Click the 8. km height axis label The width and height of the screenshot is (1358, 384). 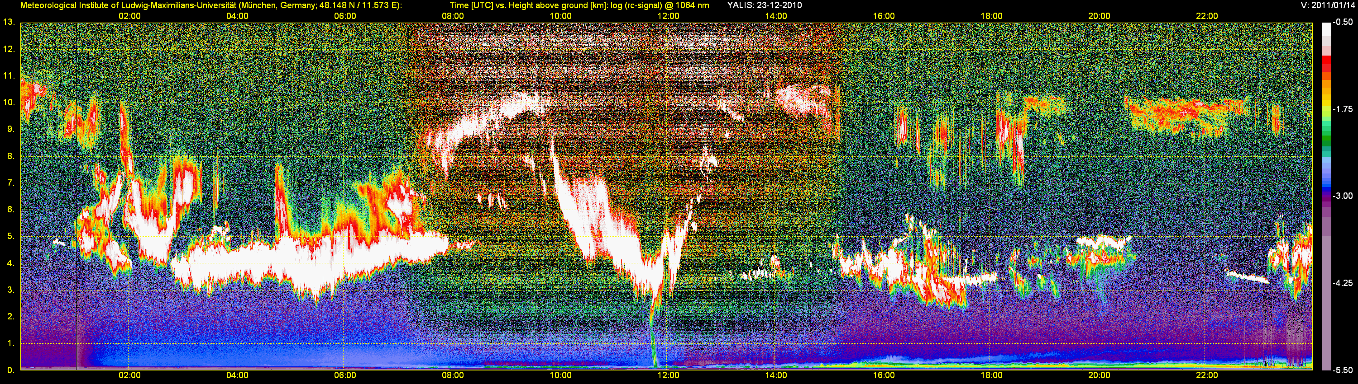pyautogui.click(x=10, y=156)
